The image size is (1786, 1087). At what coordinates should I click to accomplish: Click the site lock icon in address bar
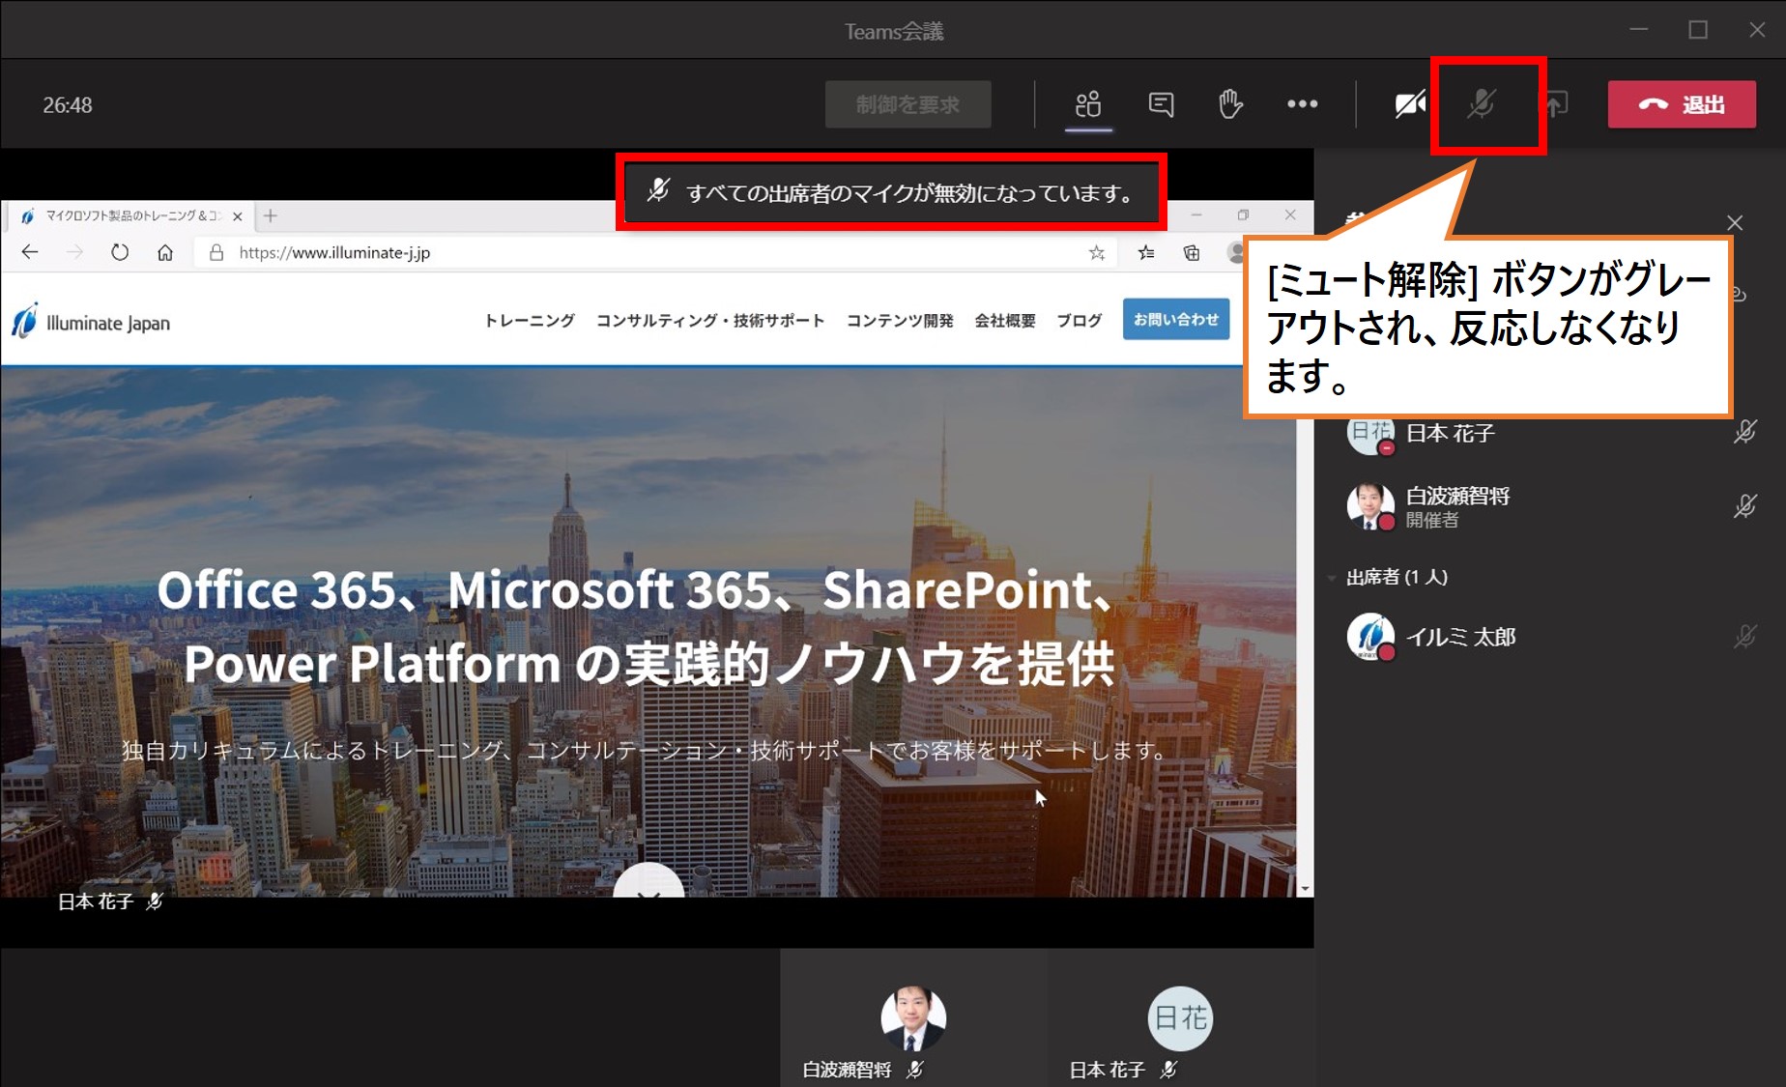[x=216, y=252]
